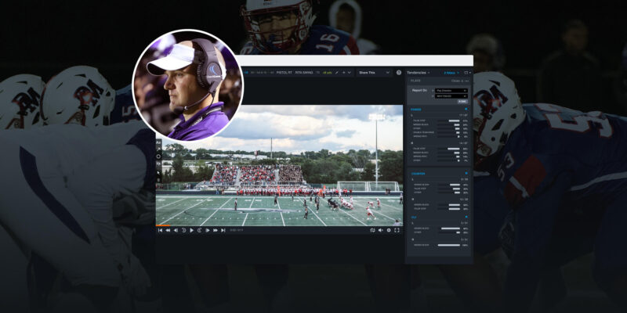The width and height of the screenshot is (627, 313).
Task: Click the Close button in Plays panel
Action: 456,81
